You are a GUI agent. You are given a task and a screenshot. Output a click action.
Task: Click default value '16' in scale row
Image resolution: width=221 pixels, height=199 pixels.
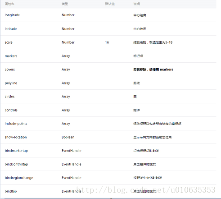(107, 42)
